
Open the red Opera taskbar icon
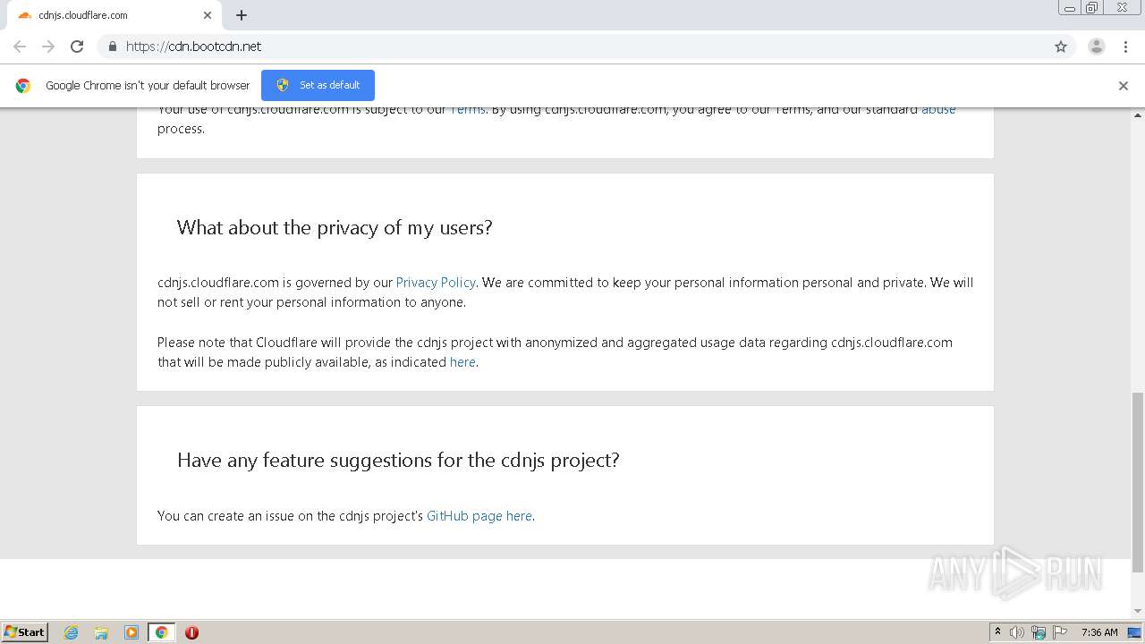(191, 632)
